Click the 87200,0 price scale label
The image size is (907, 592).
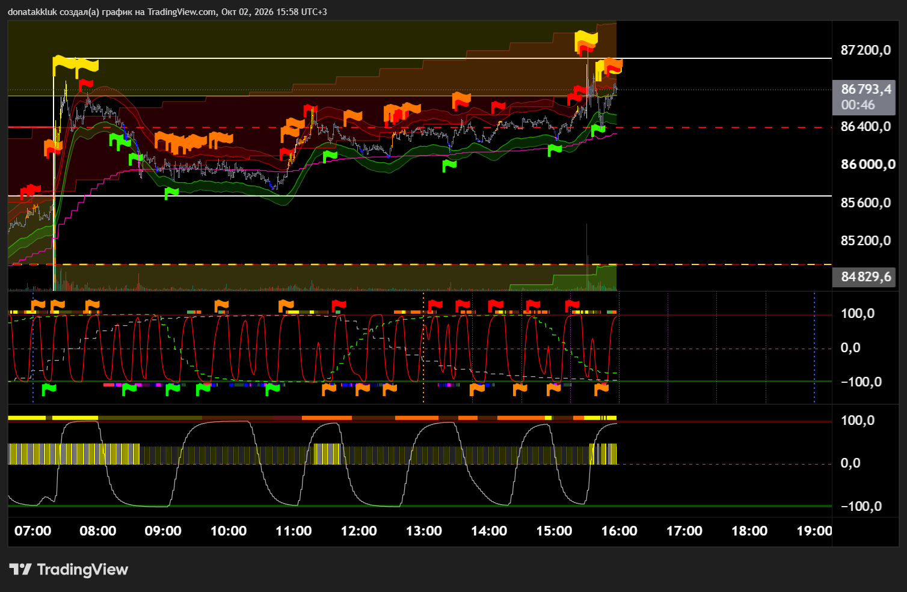point(865,50)
